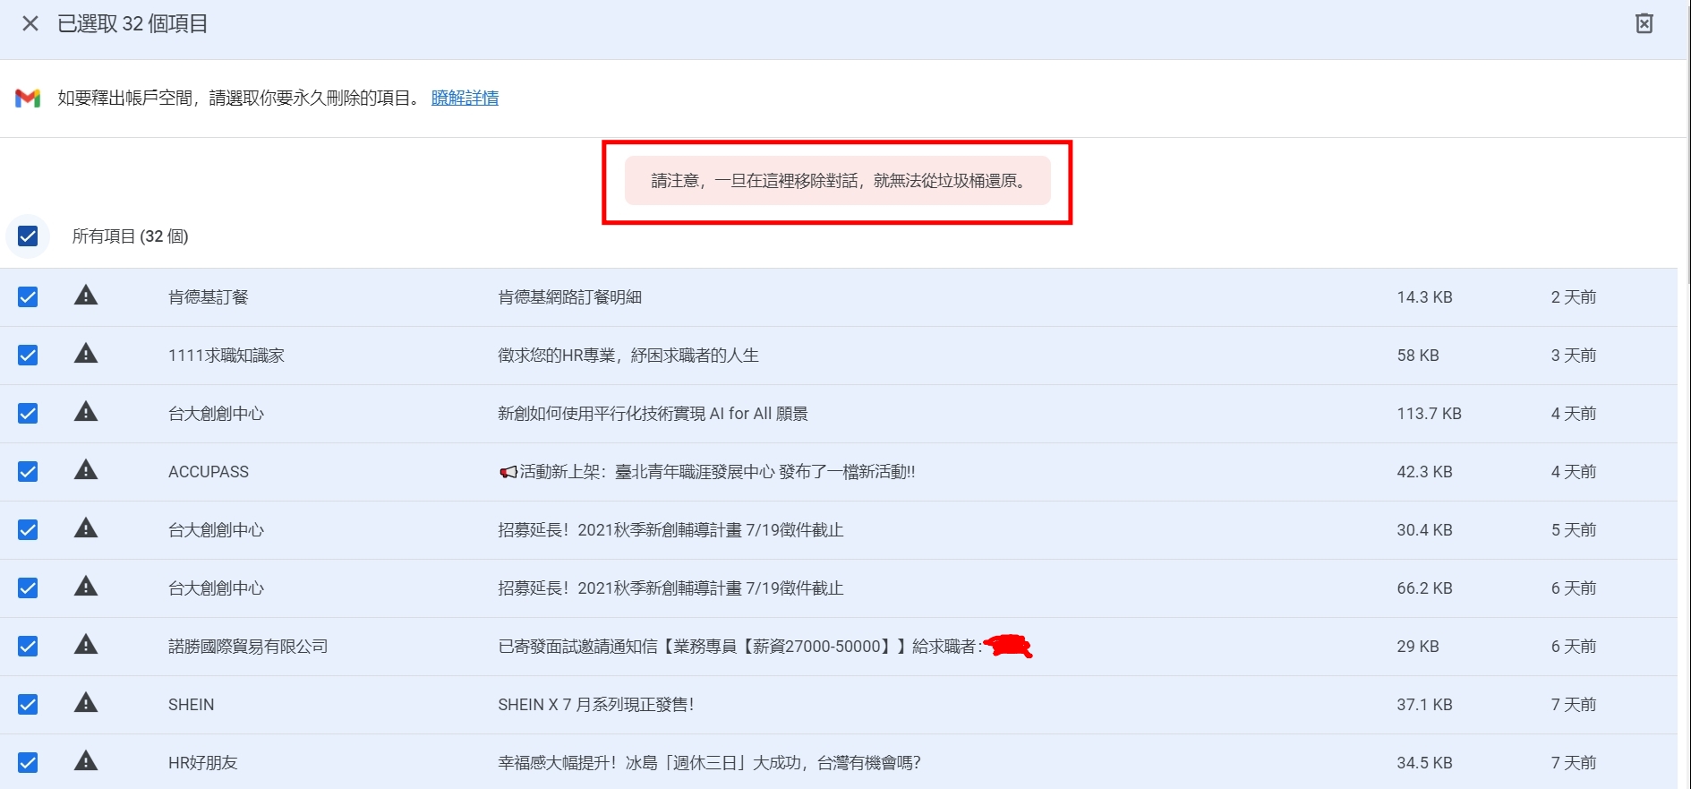Uncheck the 諾勝國際貿易有限公司 email checkbox
This screenshot has height=789, width=1691.
pos(28,647)
